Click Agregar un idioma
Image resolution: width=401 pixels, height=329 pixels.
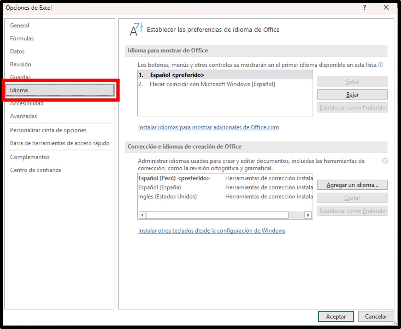352,185
